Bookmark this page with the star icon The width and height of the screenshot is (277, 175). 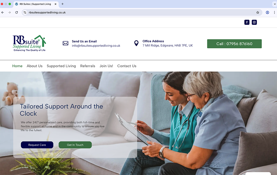tap(258, 12)
